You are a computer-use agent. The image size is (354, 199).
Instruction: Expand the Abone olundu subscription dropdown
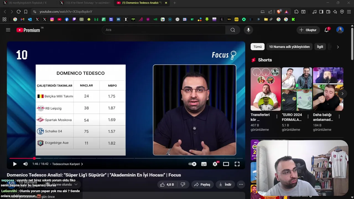click(76, 184)
